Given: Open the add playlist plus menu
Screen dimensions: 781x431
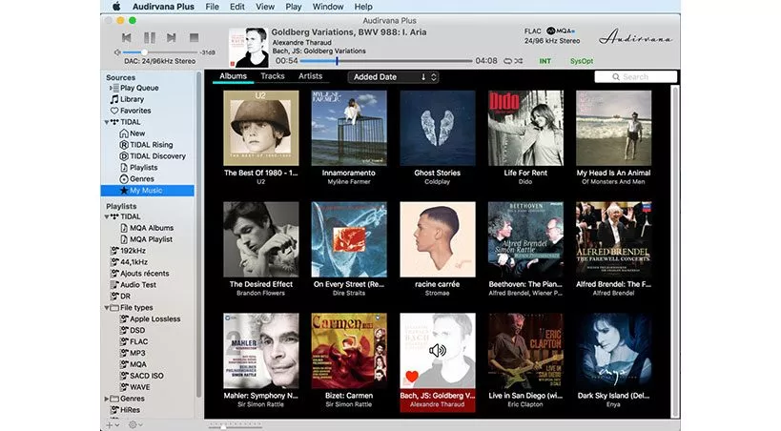Looking at the screenshot, I should pyautogui.click(x=113, y=425).
